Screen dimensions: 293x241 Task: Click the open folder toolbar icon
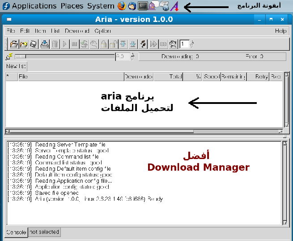[14, 44]
